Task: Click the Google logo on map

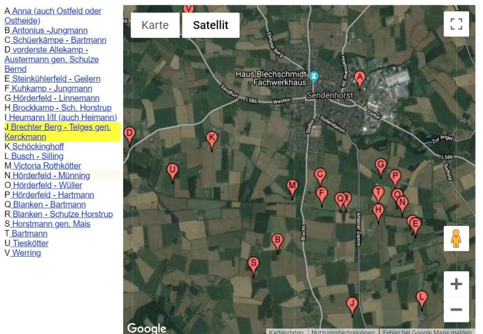Action: tap(147, 328)
